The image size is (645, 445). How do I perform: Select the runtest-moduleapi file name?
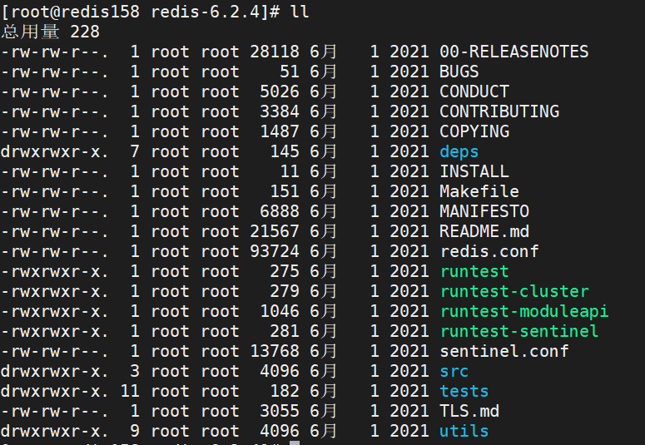(x=523, y=311)
